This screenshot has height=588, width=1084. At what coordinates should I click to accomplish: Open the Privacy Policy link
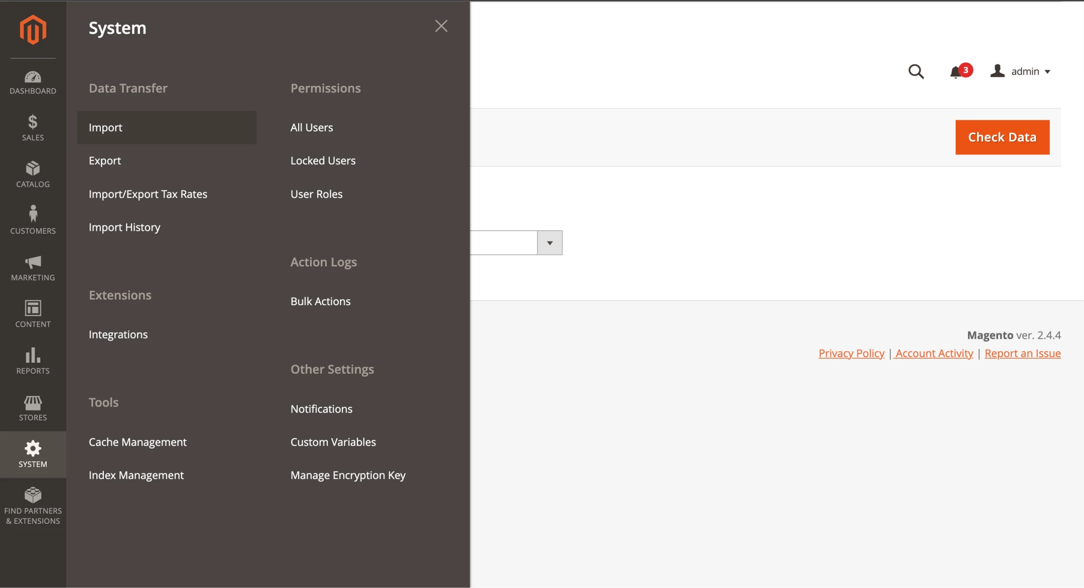[851, 353]
